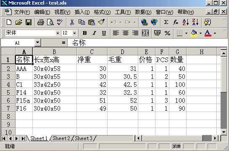This screenshot has height=151, width=229.
Task: Select cell with value F15a
Action: tap(24, 100)
